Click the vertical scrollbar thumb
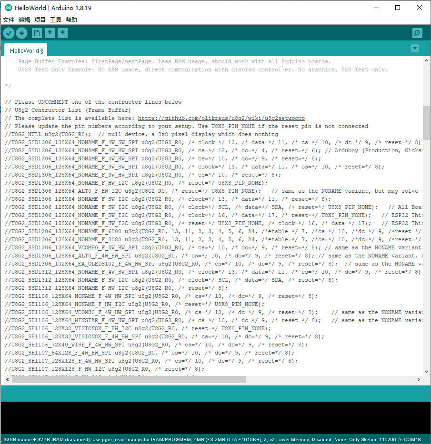 [426, 123]
